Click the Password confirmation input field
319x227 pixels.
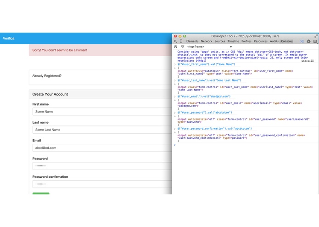tap(102, 184)
